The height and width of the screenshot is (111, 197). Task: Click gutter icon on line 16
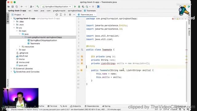pos(81,70)
